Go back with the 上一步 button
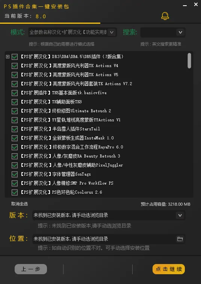 (x=31, y=269)
